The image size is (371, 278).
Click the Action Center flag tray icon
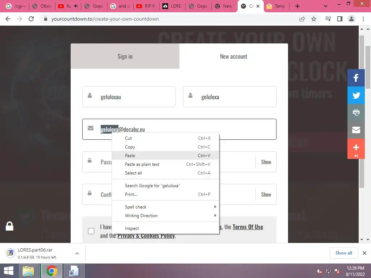click(x=337, y=271)
